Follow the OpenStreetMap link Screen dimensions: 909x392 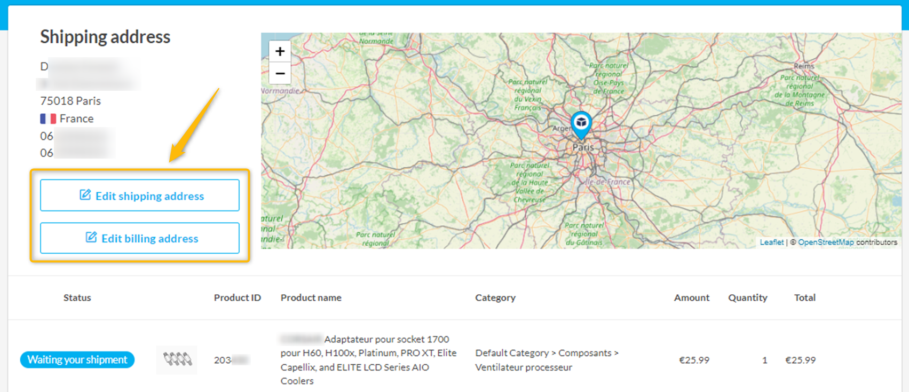tap(825, 242)
